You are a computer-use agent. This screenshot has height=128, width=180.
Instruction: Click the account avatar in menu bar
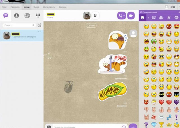166,7
